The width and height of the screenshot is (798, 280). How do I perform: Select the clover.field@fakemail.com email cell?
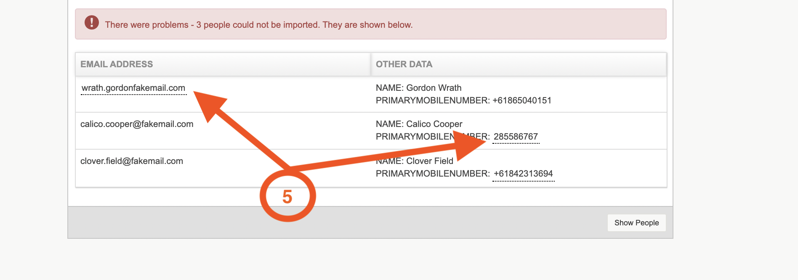point(132,161)
